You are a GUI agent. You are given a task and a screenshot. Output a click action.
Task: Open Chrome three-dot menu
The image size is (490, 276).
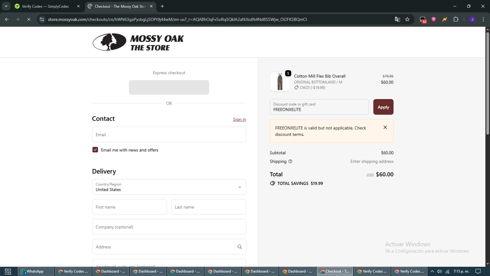point(483,19)
